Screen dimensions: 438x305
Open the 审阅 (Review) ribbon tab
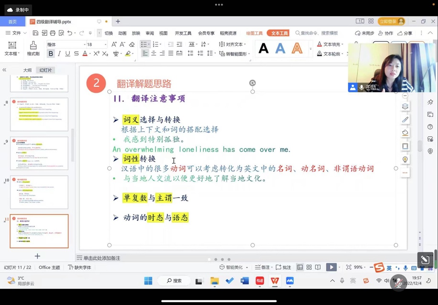(149, 33)
